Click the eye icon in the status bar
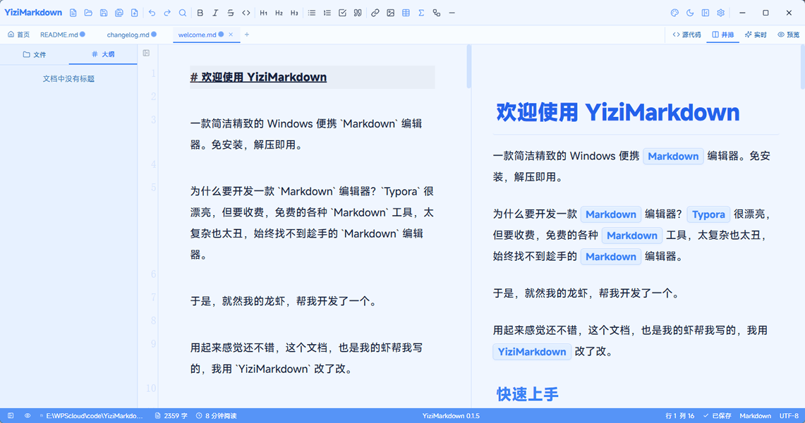 (x=28, y=416)
